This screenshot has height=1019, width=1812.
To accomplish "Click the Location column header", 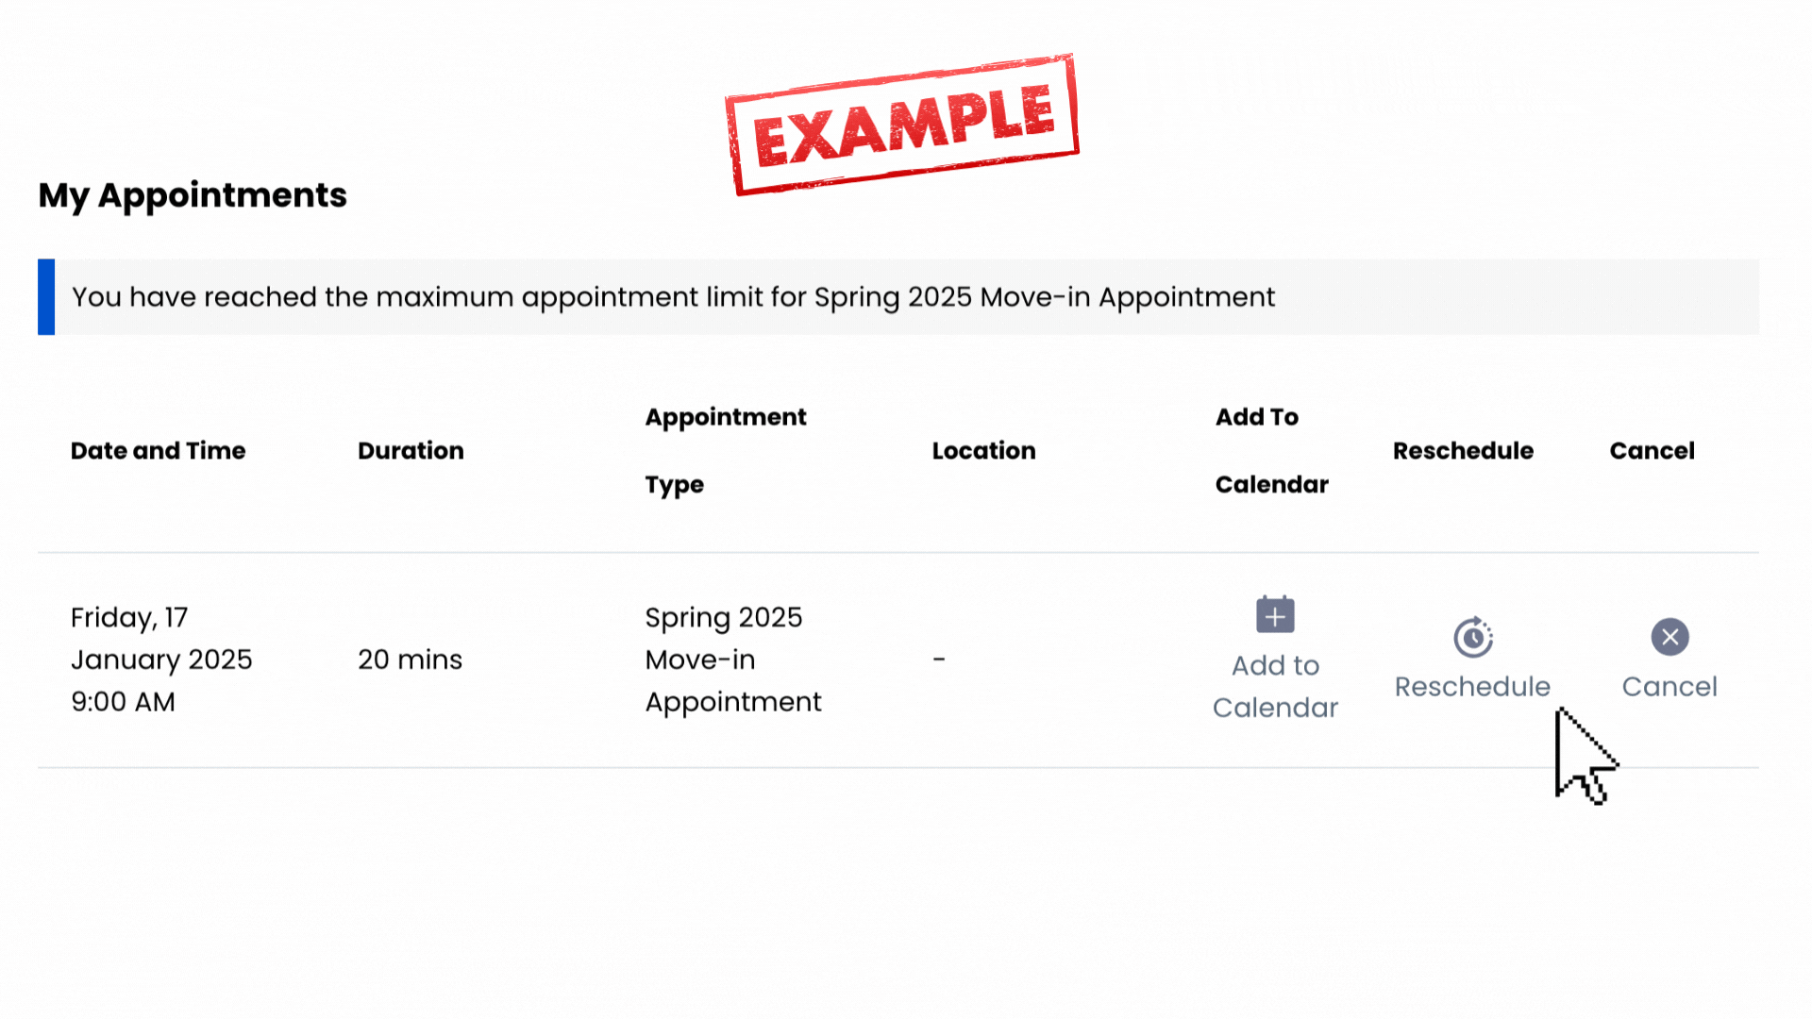I will pos(983,450).
